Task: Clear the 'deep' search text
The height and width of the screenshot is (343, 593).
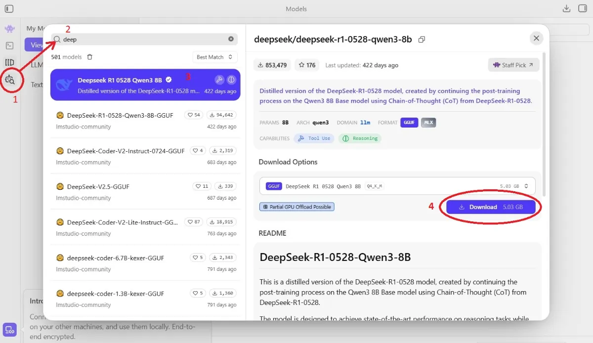Action: pyautogui.click(x=231, y=39)
